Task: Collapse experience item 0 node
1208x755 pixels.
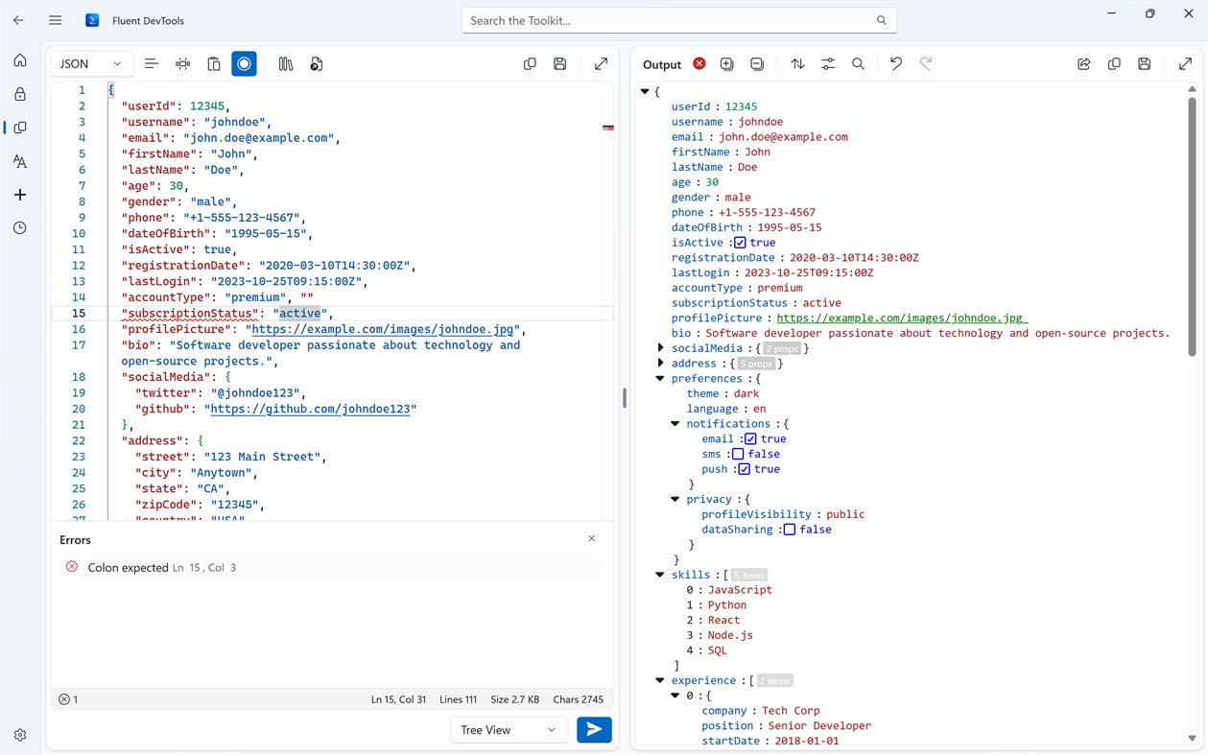Action: coord(675,696)
